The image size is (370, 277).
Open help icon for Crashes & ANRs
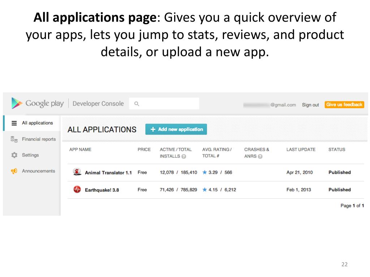tap(260, 157)
